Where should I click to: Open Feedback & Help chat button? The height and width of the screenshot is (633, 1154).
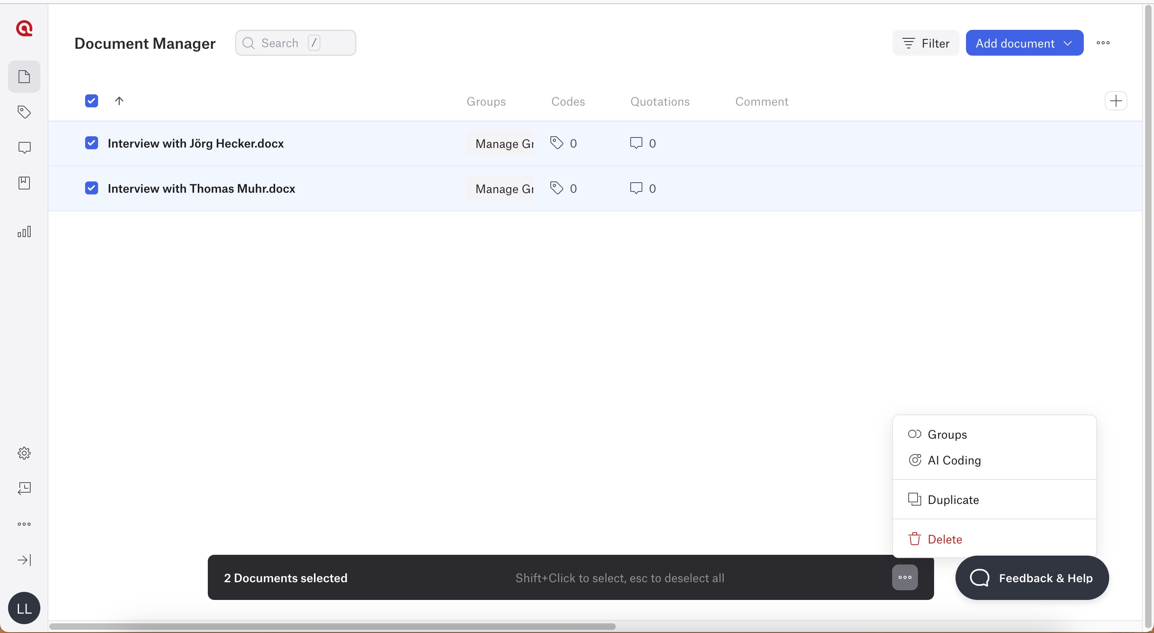click(1032, 578)
